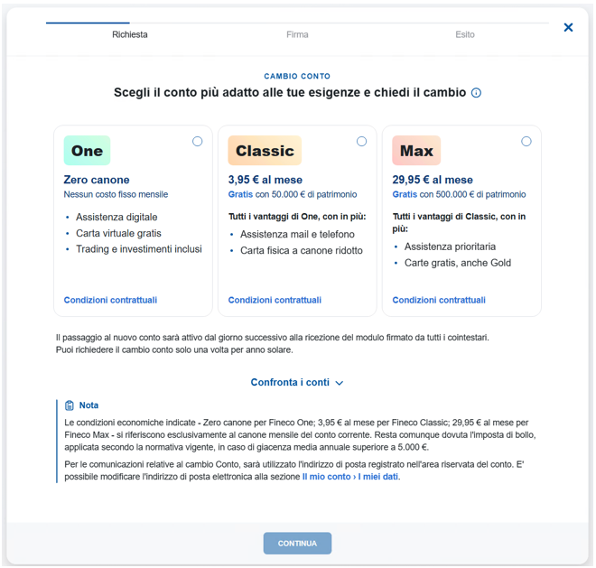This screenshot has width=596, height=568.
Task: Click the 29,95 € al mese price heading
Action: tap(433, 180)
